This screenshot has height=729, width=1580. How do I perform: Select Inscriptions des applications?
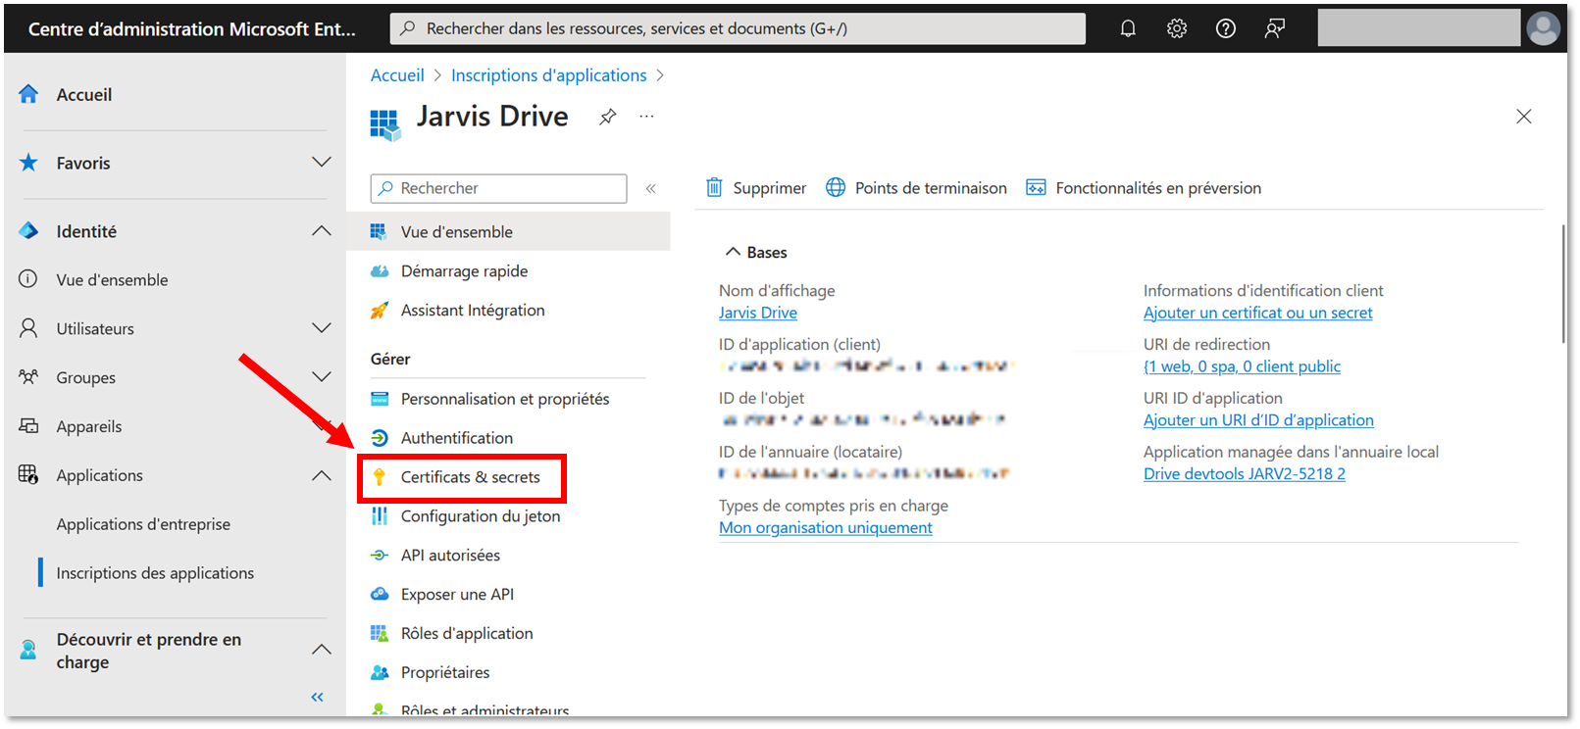click(155, 573)
